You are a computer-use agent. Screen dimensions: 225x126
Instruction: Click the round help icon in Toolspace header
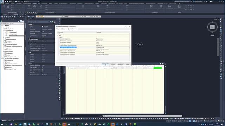coord(23,21)
